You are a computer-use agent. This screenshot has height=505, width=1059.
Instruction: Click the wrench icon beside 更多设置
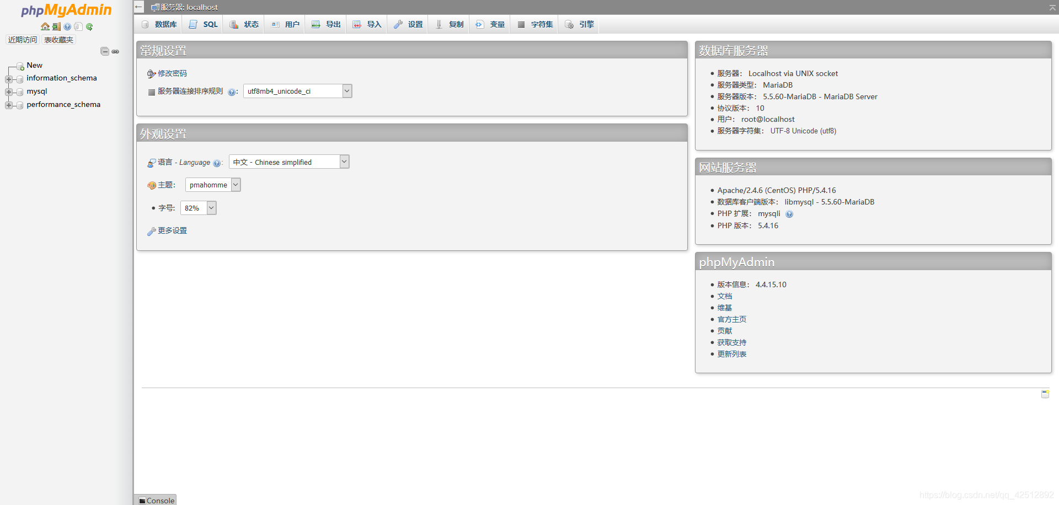tap(151, 231)
